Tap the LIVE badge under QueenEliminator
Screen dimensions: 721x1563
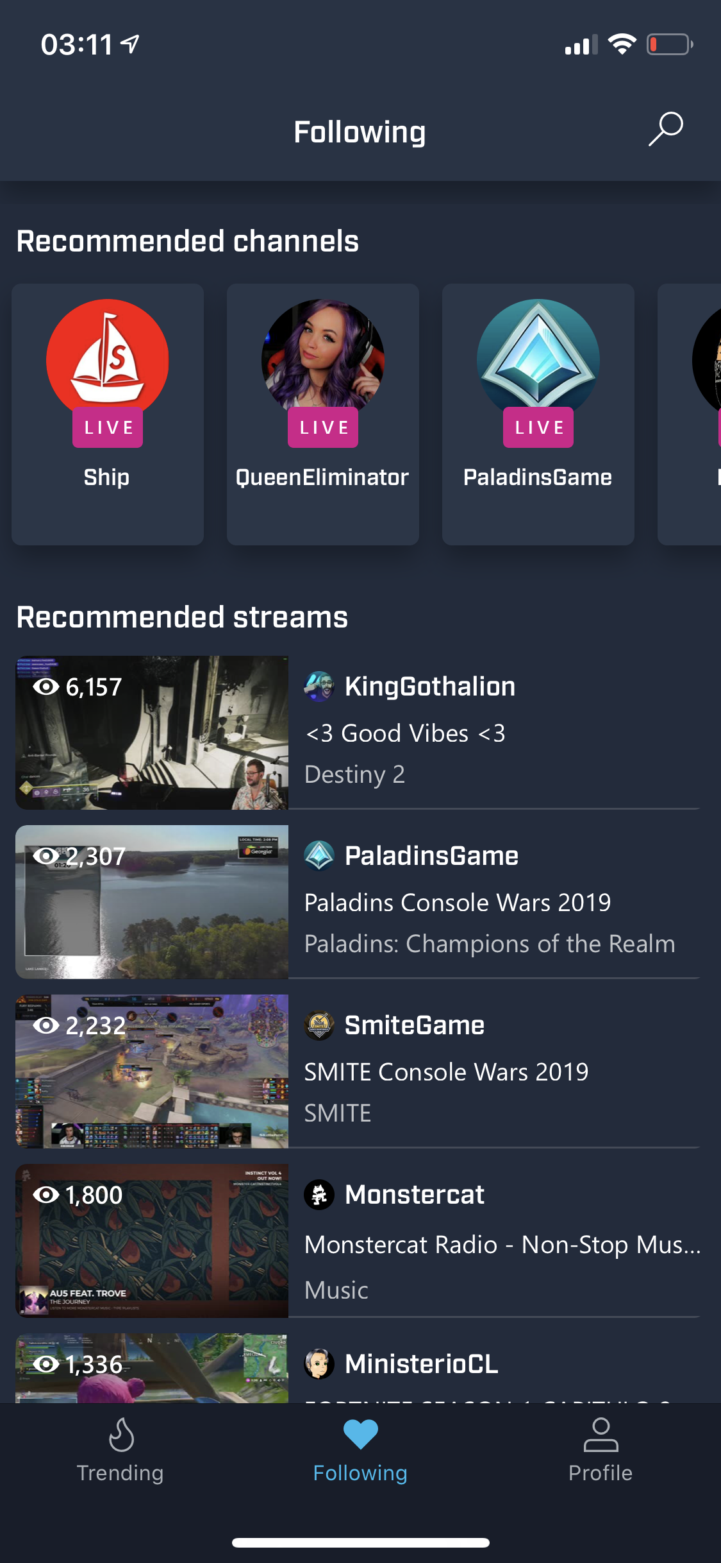tap(323, 427)
